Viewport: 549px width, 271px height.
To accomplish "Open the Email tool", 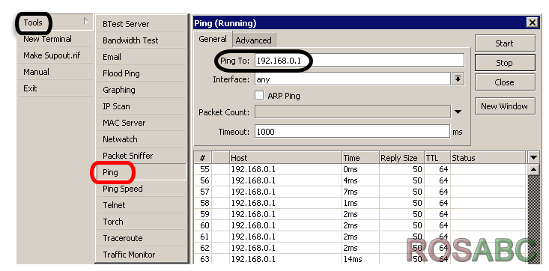I will point(141,57).
